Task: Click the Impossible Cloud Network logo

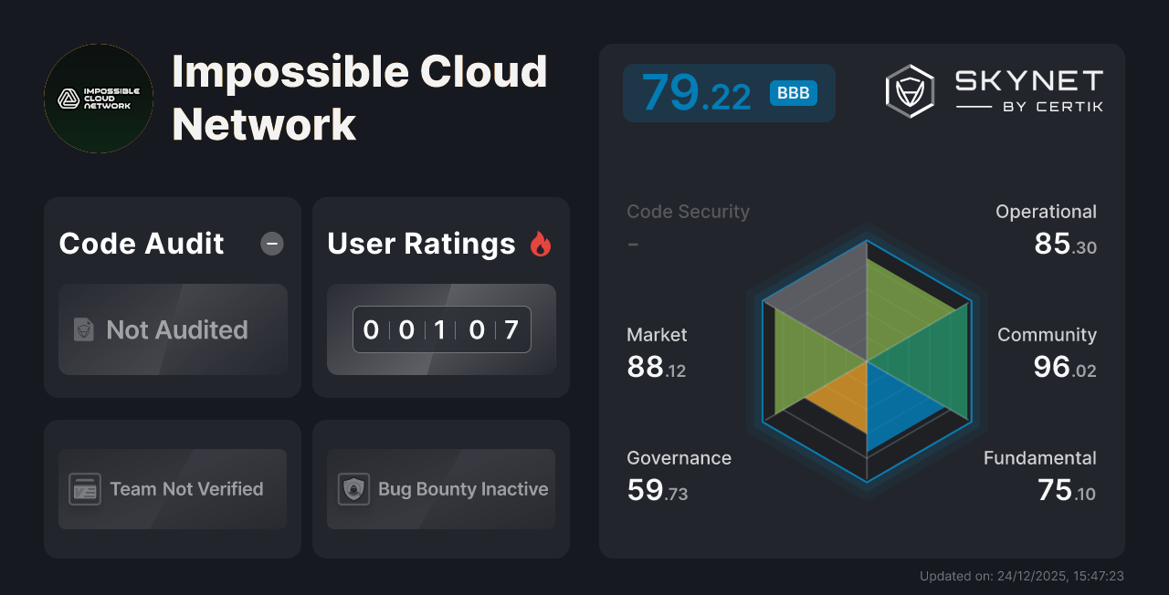Action: 99,99
